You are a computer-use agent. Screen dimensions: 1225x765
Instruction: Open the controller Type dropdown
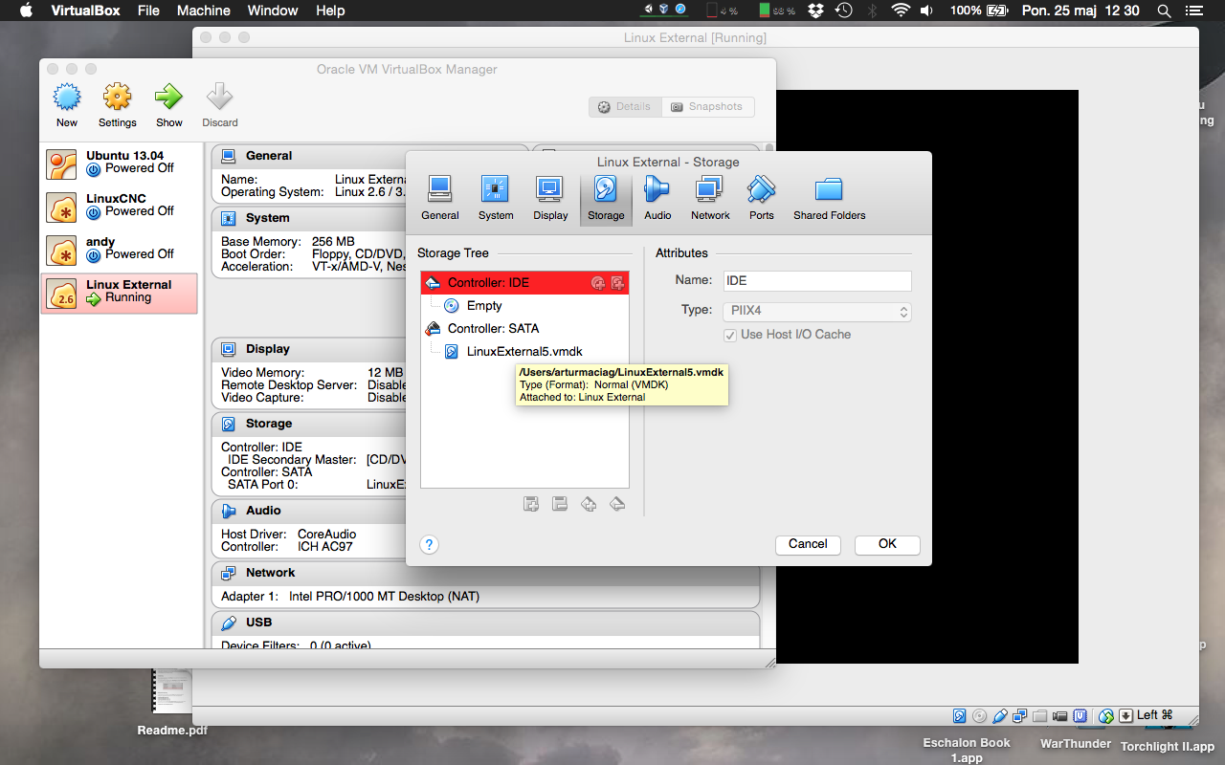click(x=816, y=312)
